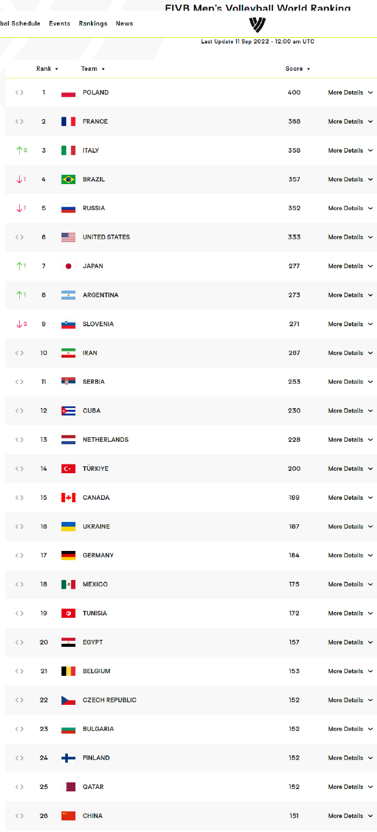Sort table by Score column
The height and width of the screenshot is (832, 377).
(x=298, y=69)
